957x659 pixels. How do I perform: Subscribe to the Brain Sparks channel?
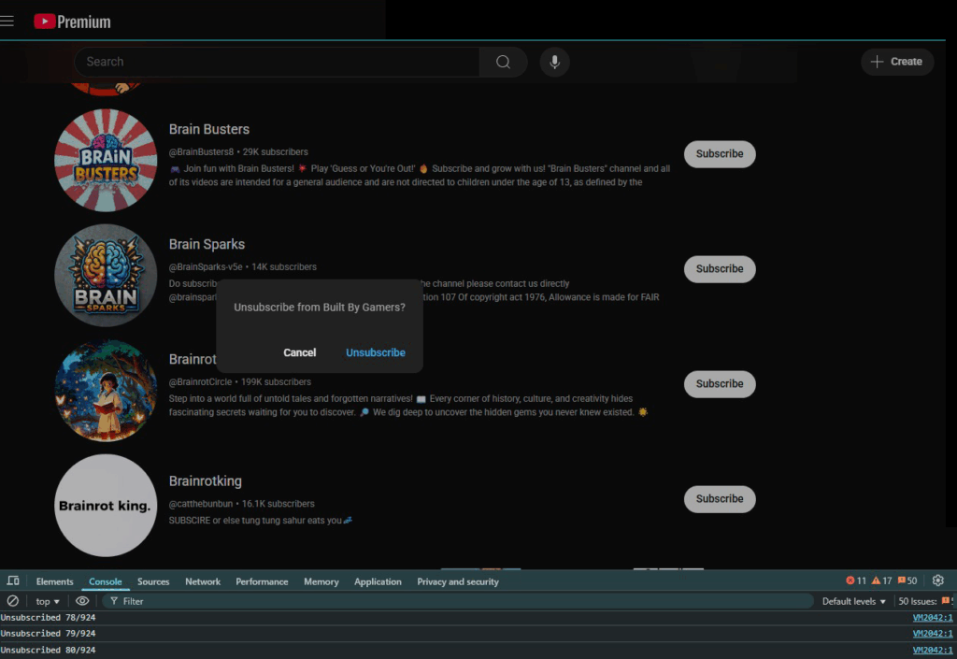(x=720, y=269)
